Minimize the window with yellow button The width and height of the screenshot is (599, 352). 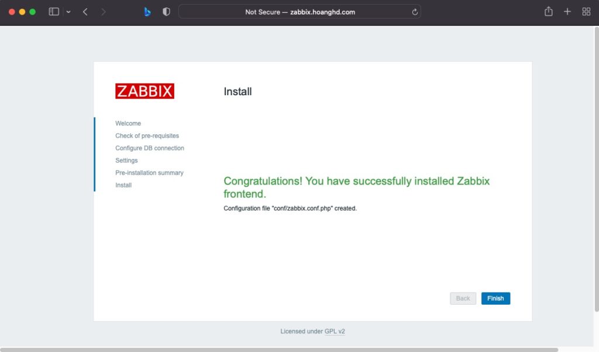tap(22, 12)
